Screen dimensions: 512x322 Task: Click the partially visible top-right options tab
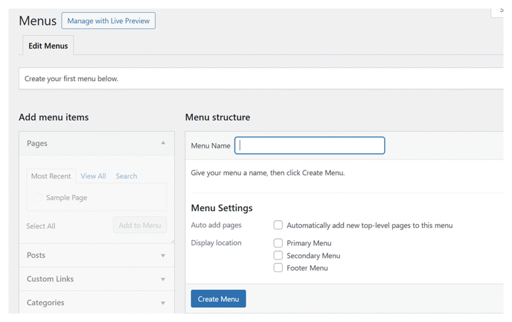point(498,11)
